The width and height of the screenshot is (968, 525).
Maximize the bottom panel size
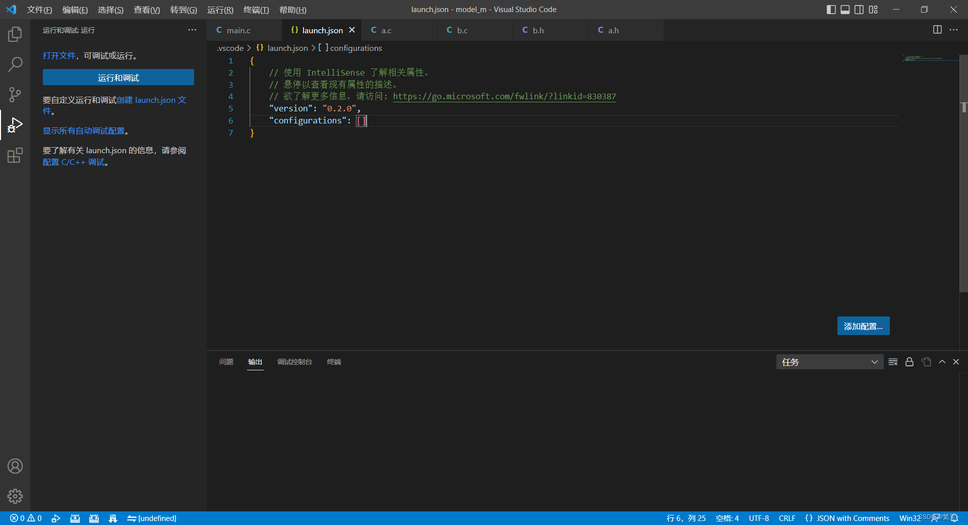point(942,362)
